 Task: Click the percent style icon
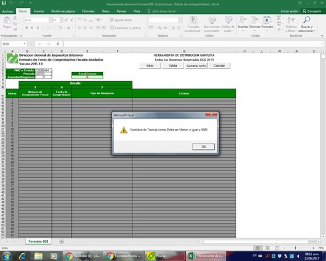click(160, 28)
